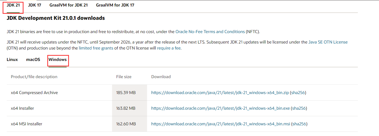The image size is (379, 136).
Task: Download the jdk-21 windows x64 zip archive
Action: (220, 92)
